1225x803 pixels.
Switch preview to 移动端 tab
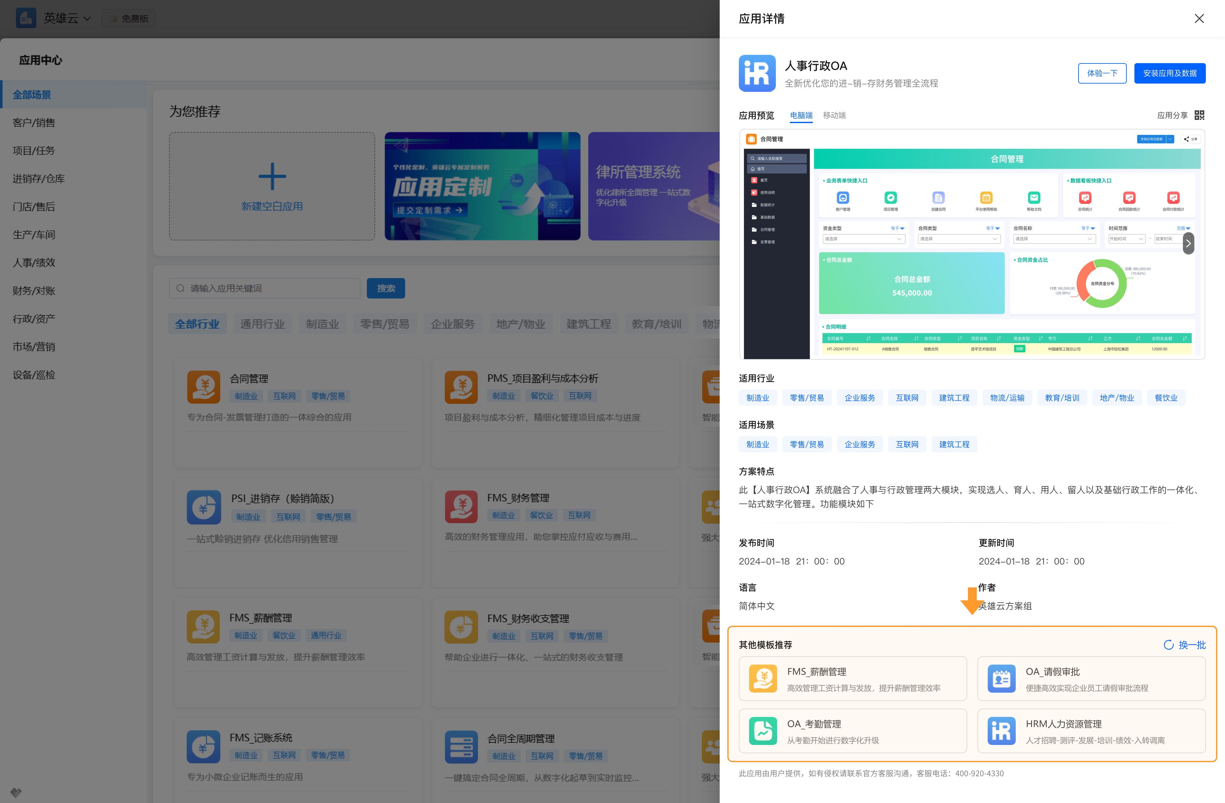834,115
